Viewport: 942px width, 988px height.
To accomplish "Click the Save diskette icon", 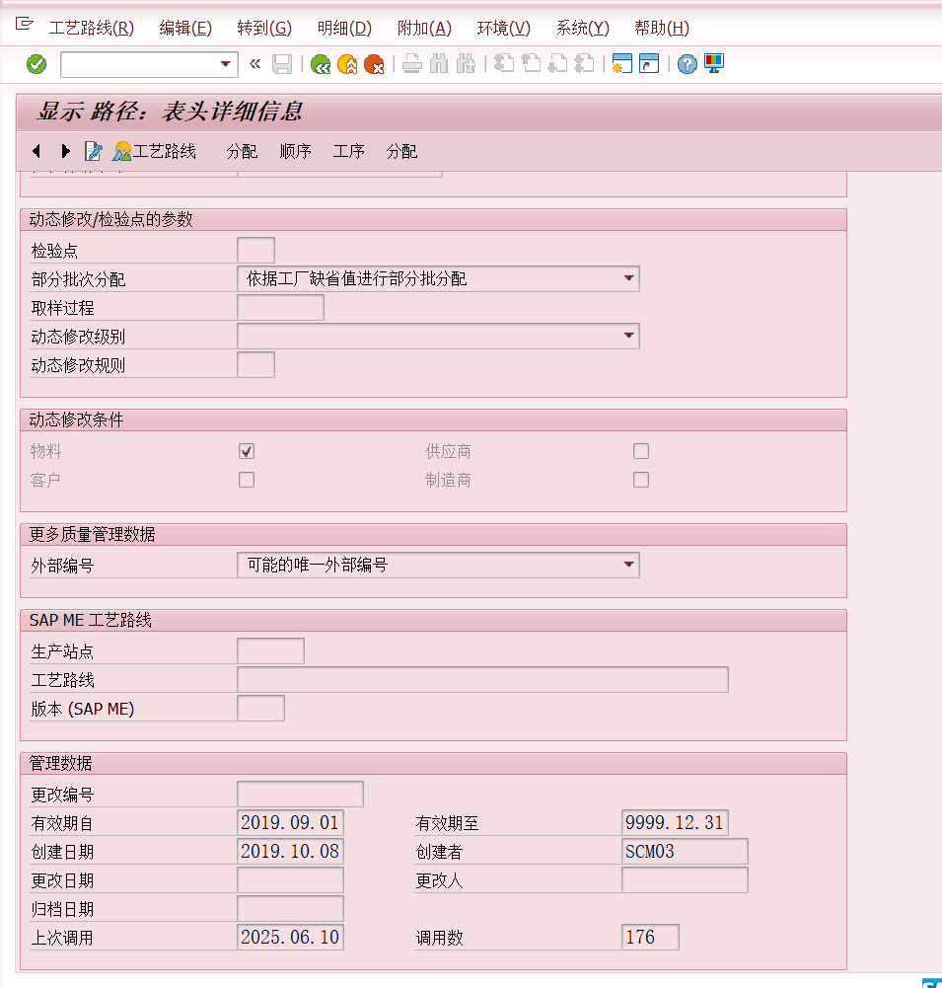I will click(282, 64).
